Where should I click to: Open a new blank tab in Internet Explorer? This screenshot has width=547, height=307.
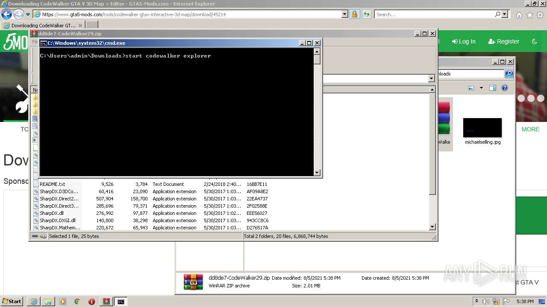pyautogui.click(x=92, y=25)
